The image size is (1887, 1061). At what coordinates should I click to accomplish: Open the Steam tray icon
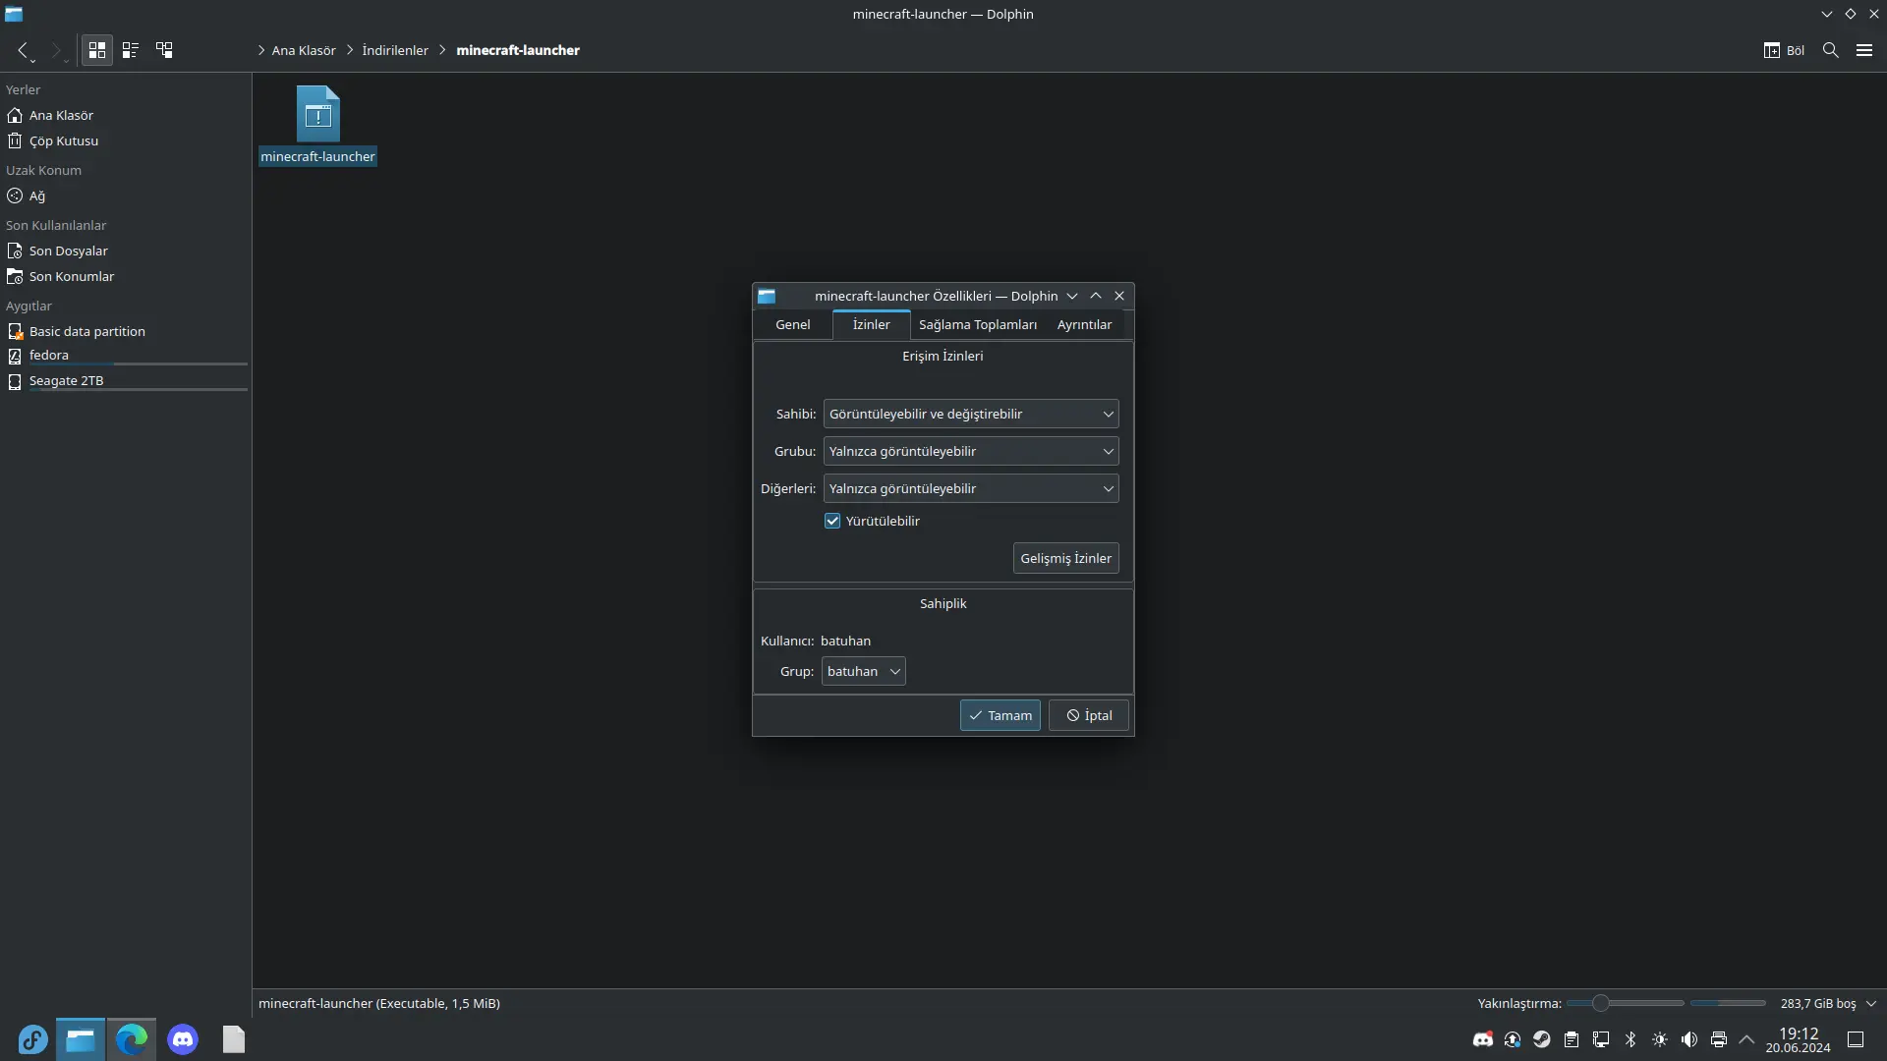1542,1039
